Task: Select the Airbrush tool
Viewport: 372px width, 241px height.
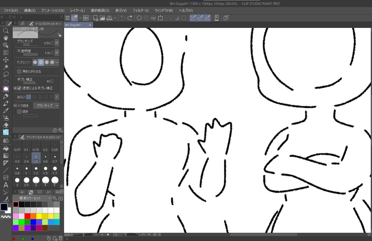Action: tap(6, 118)
